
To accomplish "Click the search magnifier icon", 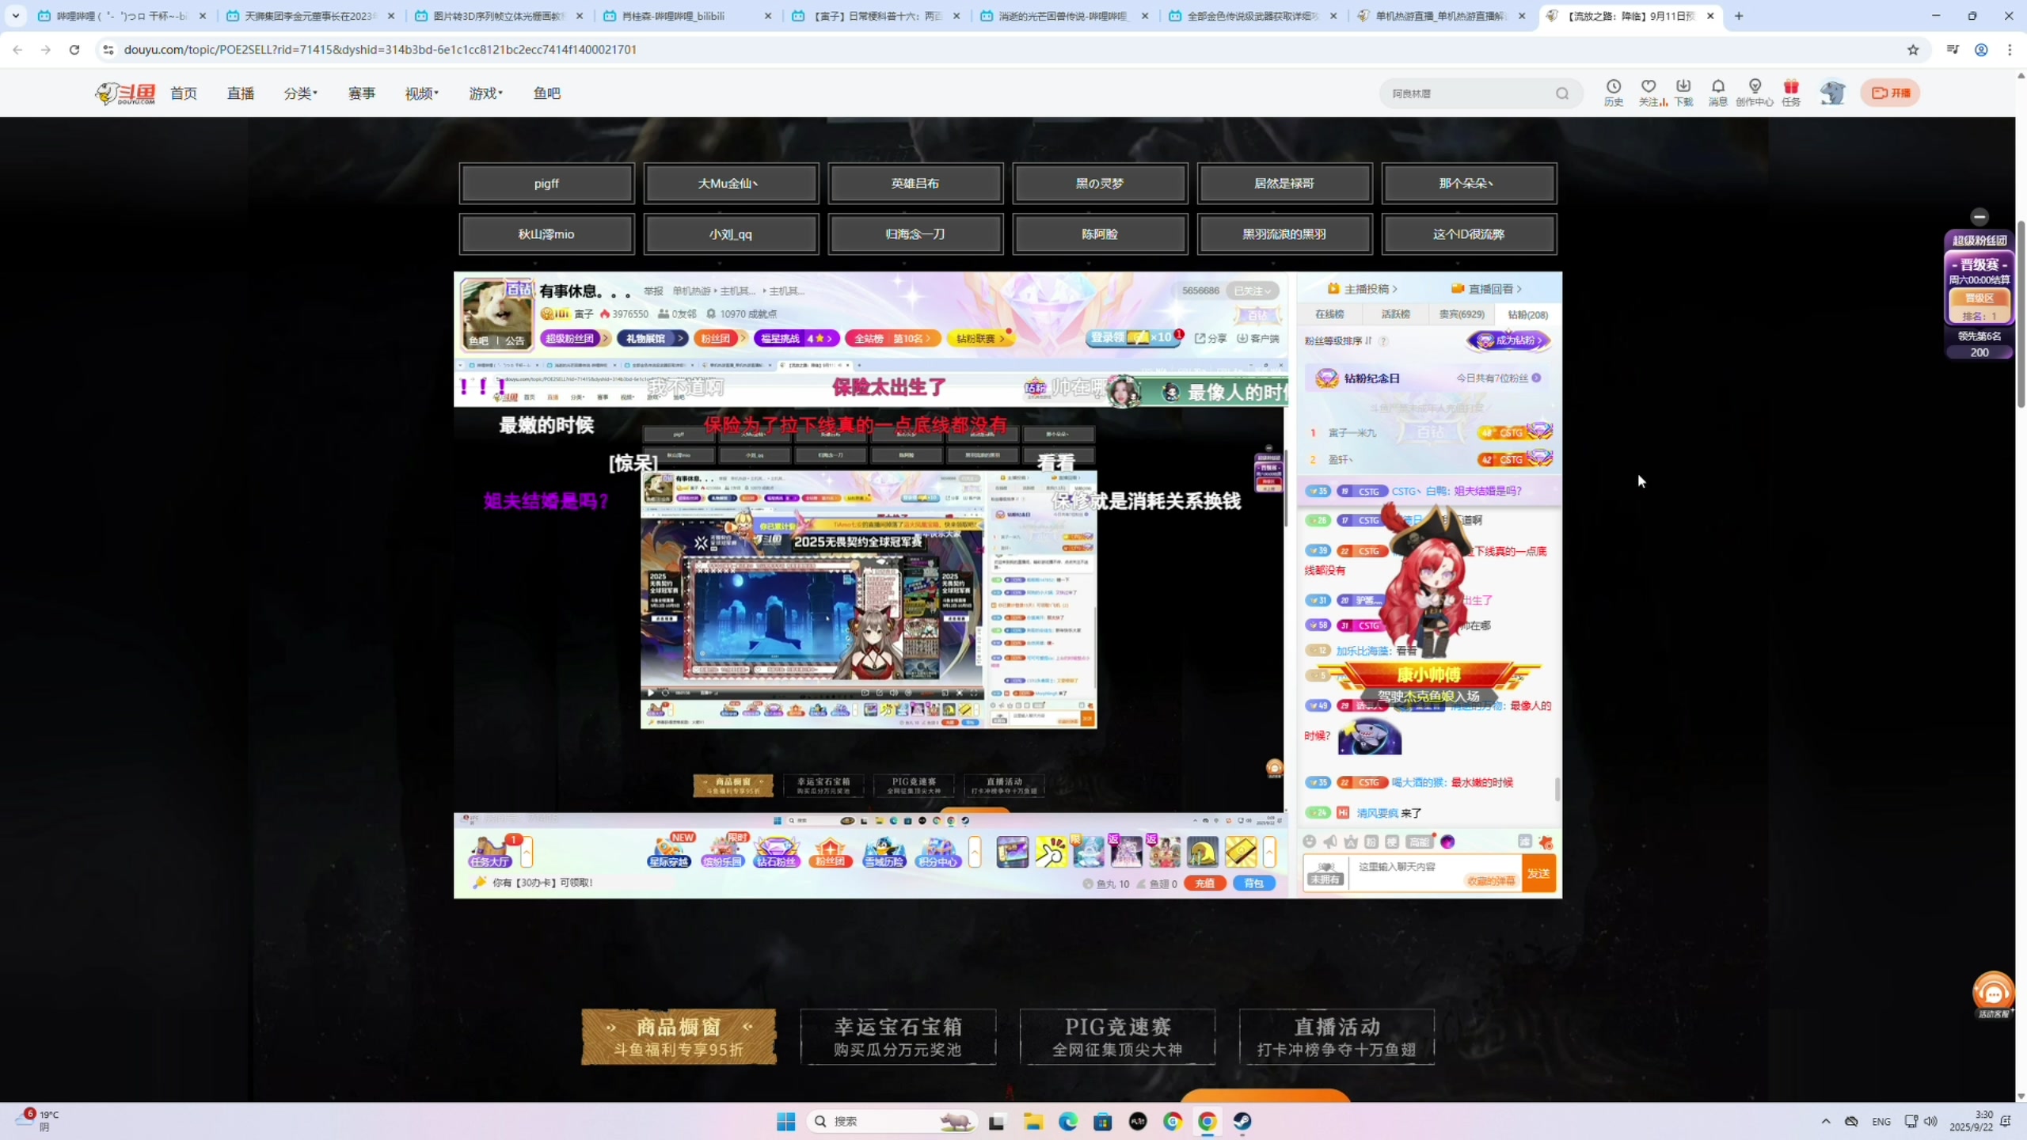I will coord(1562,93).
